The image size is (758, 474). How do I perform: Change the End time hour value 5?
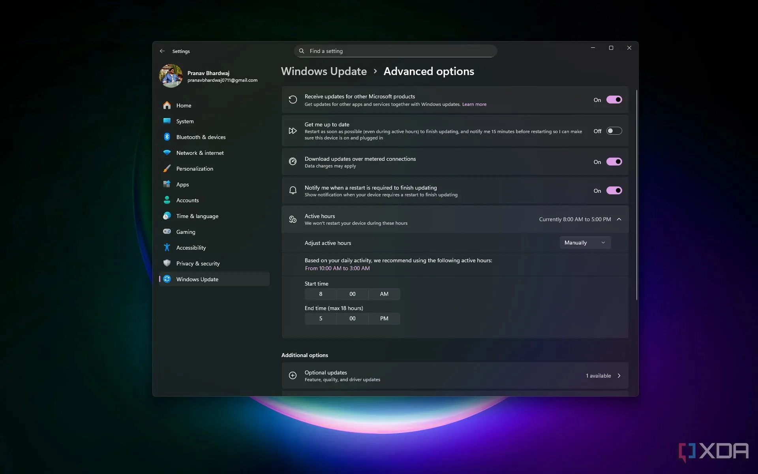coord(321,318)
